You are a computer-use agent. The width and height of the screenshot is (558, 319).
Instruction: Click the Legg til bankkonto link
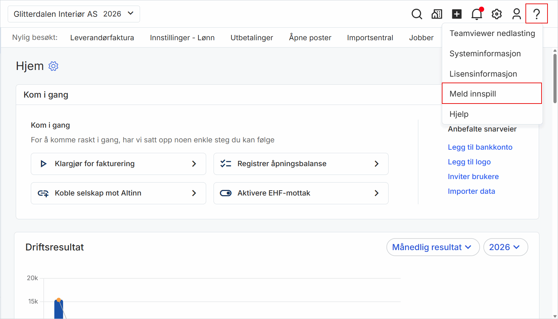tap(480, 147)
